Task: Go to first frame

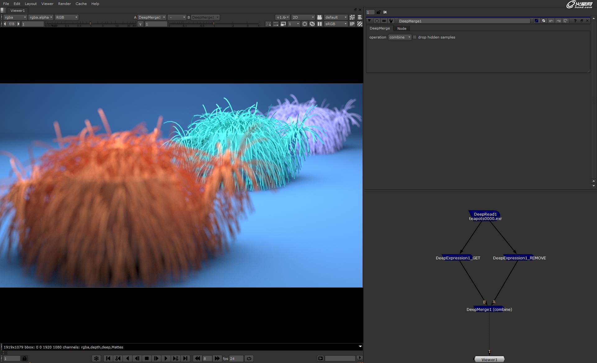Action: click(108, 358)
